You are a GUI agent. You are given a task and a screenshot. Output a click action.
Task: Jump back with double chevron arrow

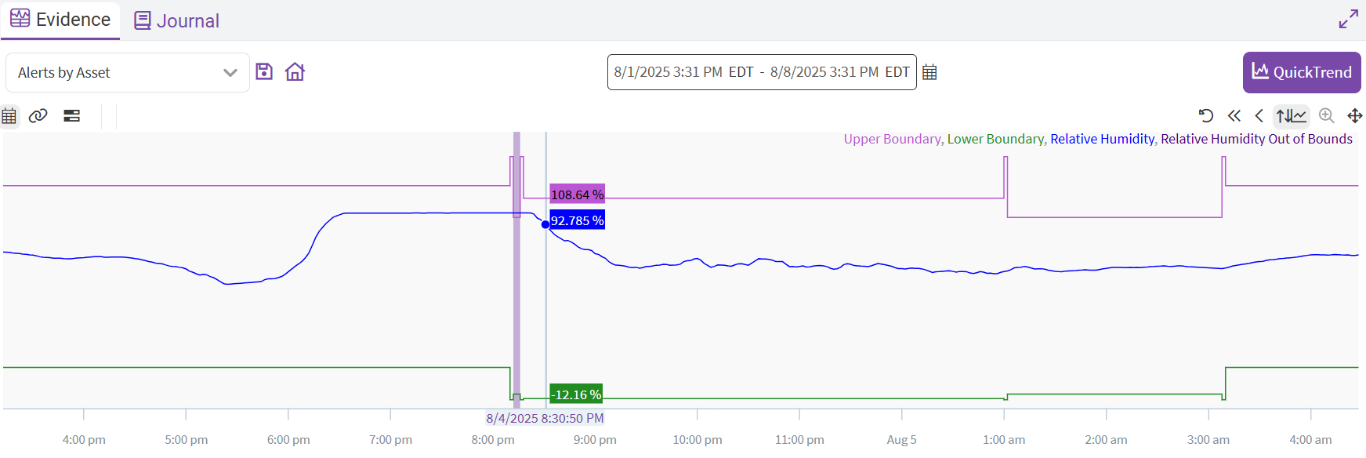[1234, 116]
